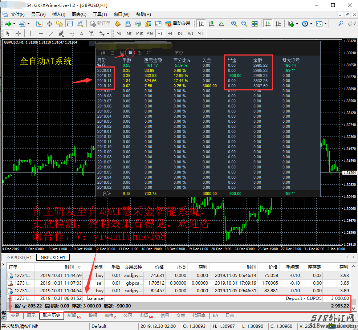Toggle 自动交易 auto trading
358x330 pixels.
(178, 24)
